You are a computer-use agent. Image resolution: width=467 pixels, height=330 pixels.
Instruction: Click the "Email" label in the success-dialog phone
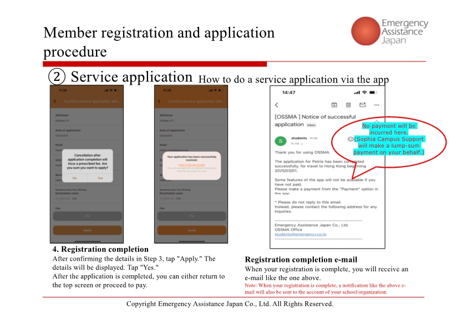163,145
